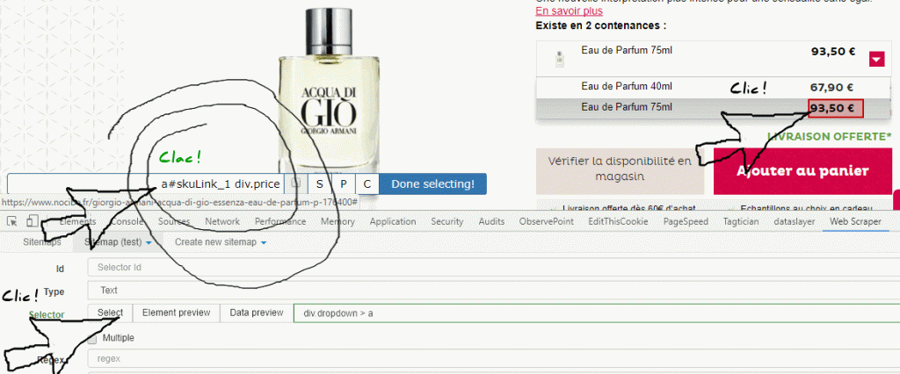The width and height of the screenshot is (900, 374).
Task: Switch to the Application tab
Action: 393,221
